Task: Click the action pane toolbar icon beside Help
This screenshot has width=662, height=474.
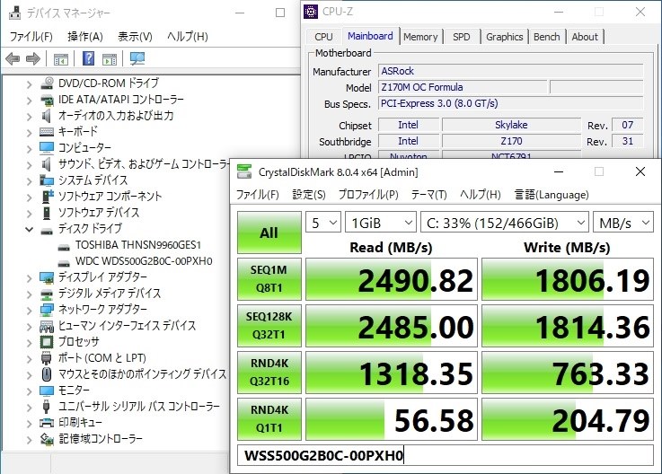Action: click(110, 59)
